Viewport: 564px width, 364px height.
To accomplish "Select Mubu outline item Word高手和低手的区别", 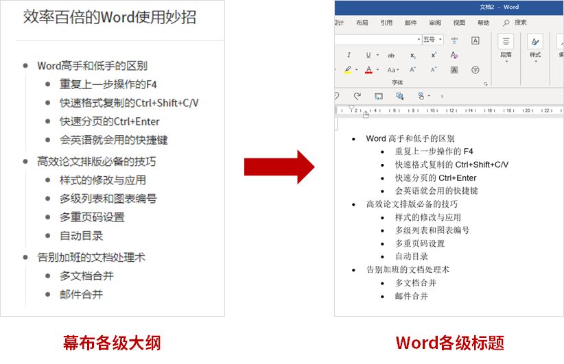I will click(x=93, y=66).
